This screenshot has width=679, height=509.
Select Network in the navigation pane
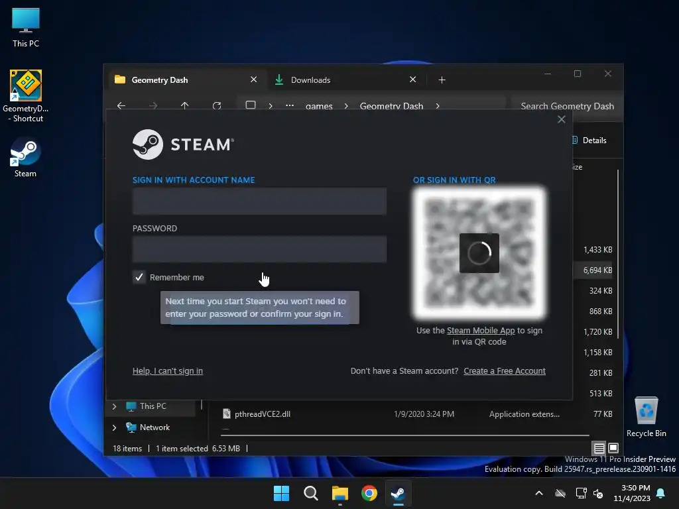[154, 427]
